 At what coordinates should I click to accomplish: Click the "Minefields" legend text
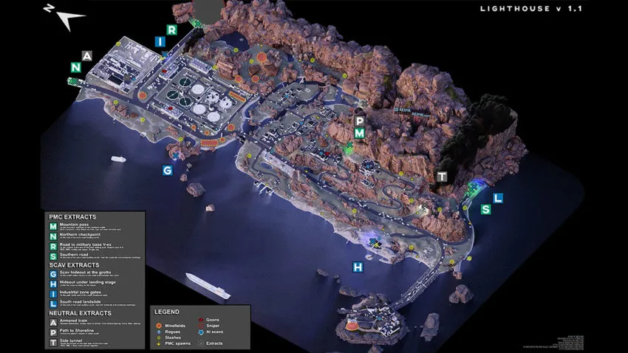pyautogui.click(x=175, y=326)
